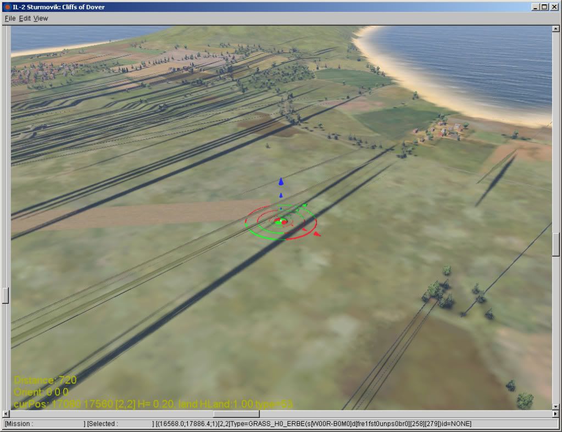Click the "Distance: 720" overlay text
Screen dimensions: 562x432
(46, 380)
